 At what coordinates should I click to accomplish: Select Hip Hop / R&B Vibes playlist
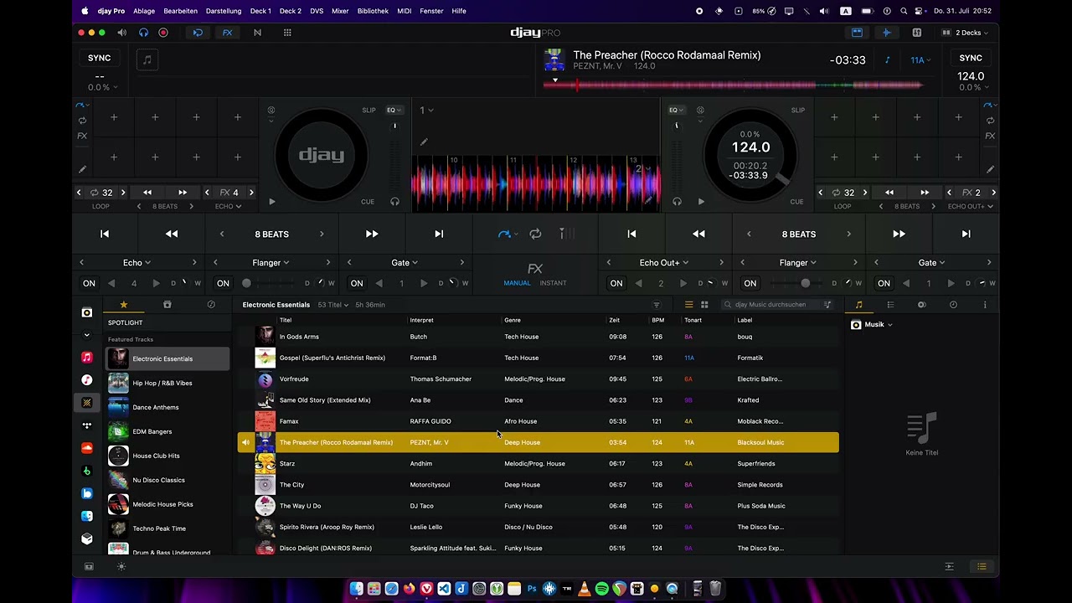pyautogui.click(x=167, y=384)
